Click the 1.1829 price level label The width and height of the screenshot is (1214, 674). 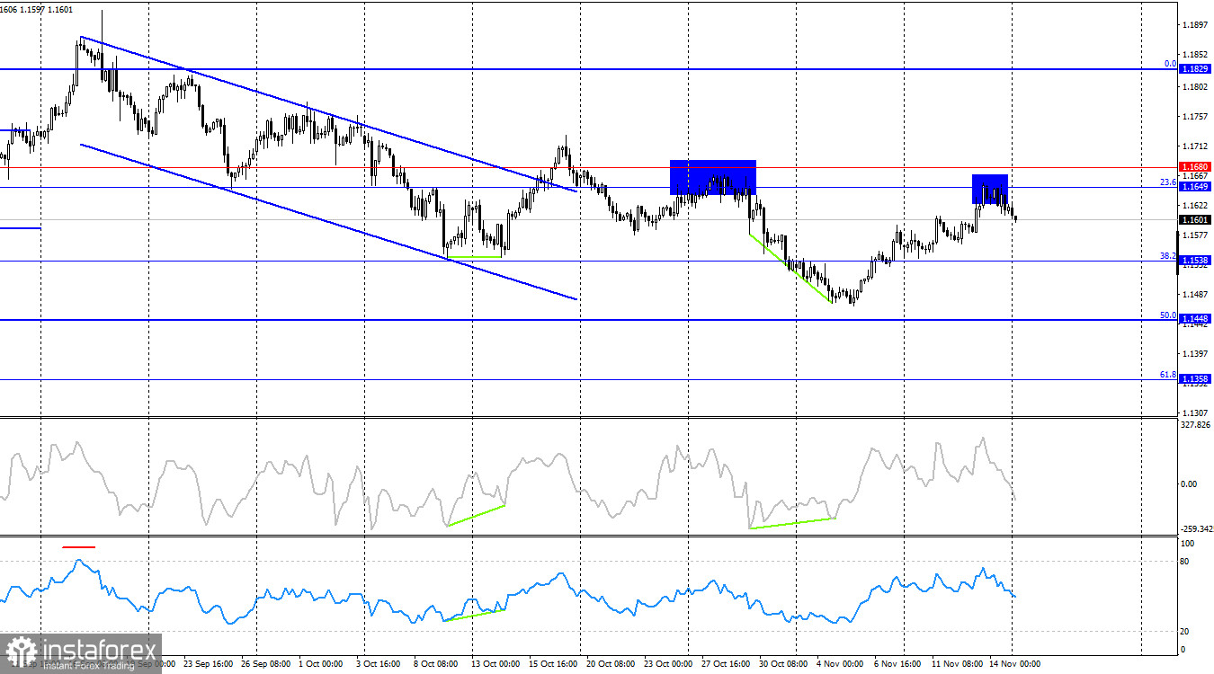point(1195,67)
